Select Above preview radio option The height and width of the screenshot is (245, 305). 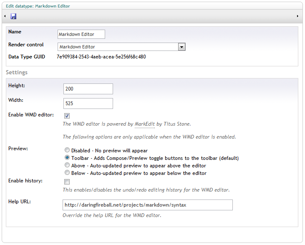coord(67,165)
